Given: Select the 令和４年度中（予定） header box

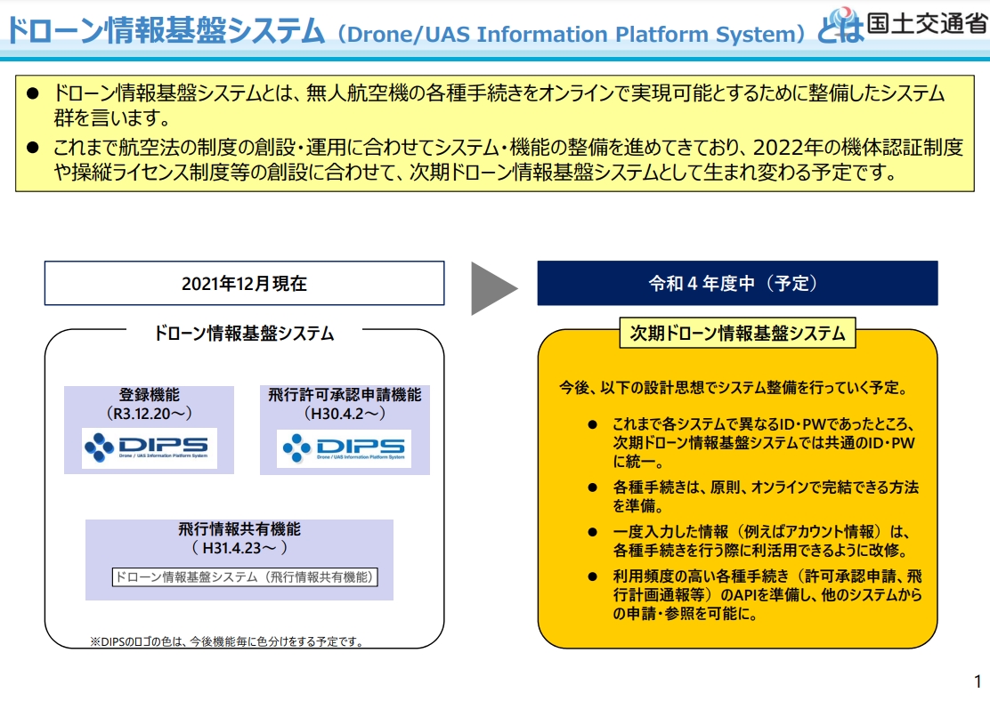Looking at the screenshot, I should pyautogui.click(x=737, y=283).
